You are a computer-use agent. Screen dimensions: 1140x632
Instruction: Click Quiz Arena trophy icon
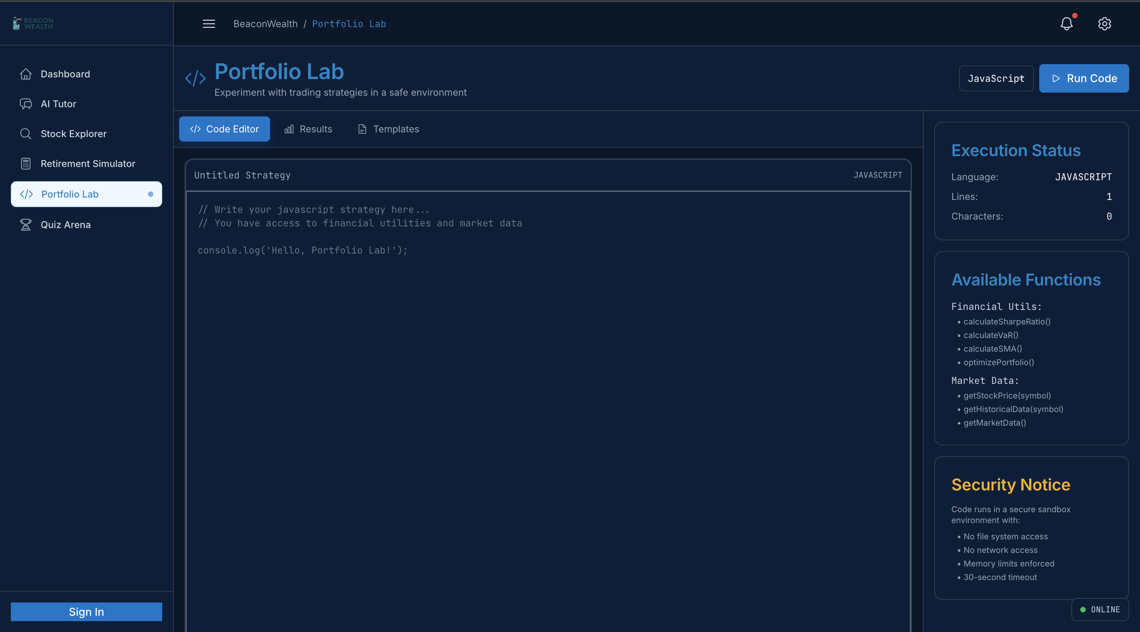26,225
